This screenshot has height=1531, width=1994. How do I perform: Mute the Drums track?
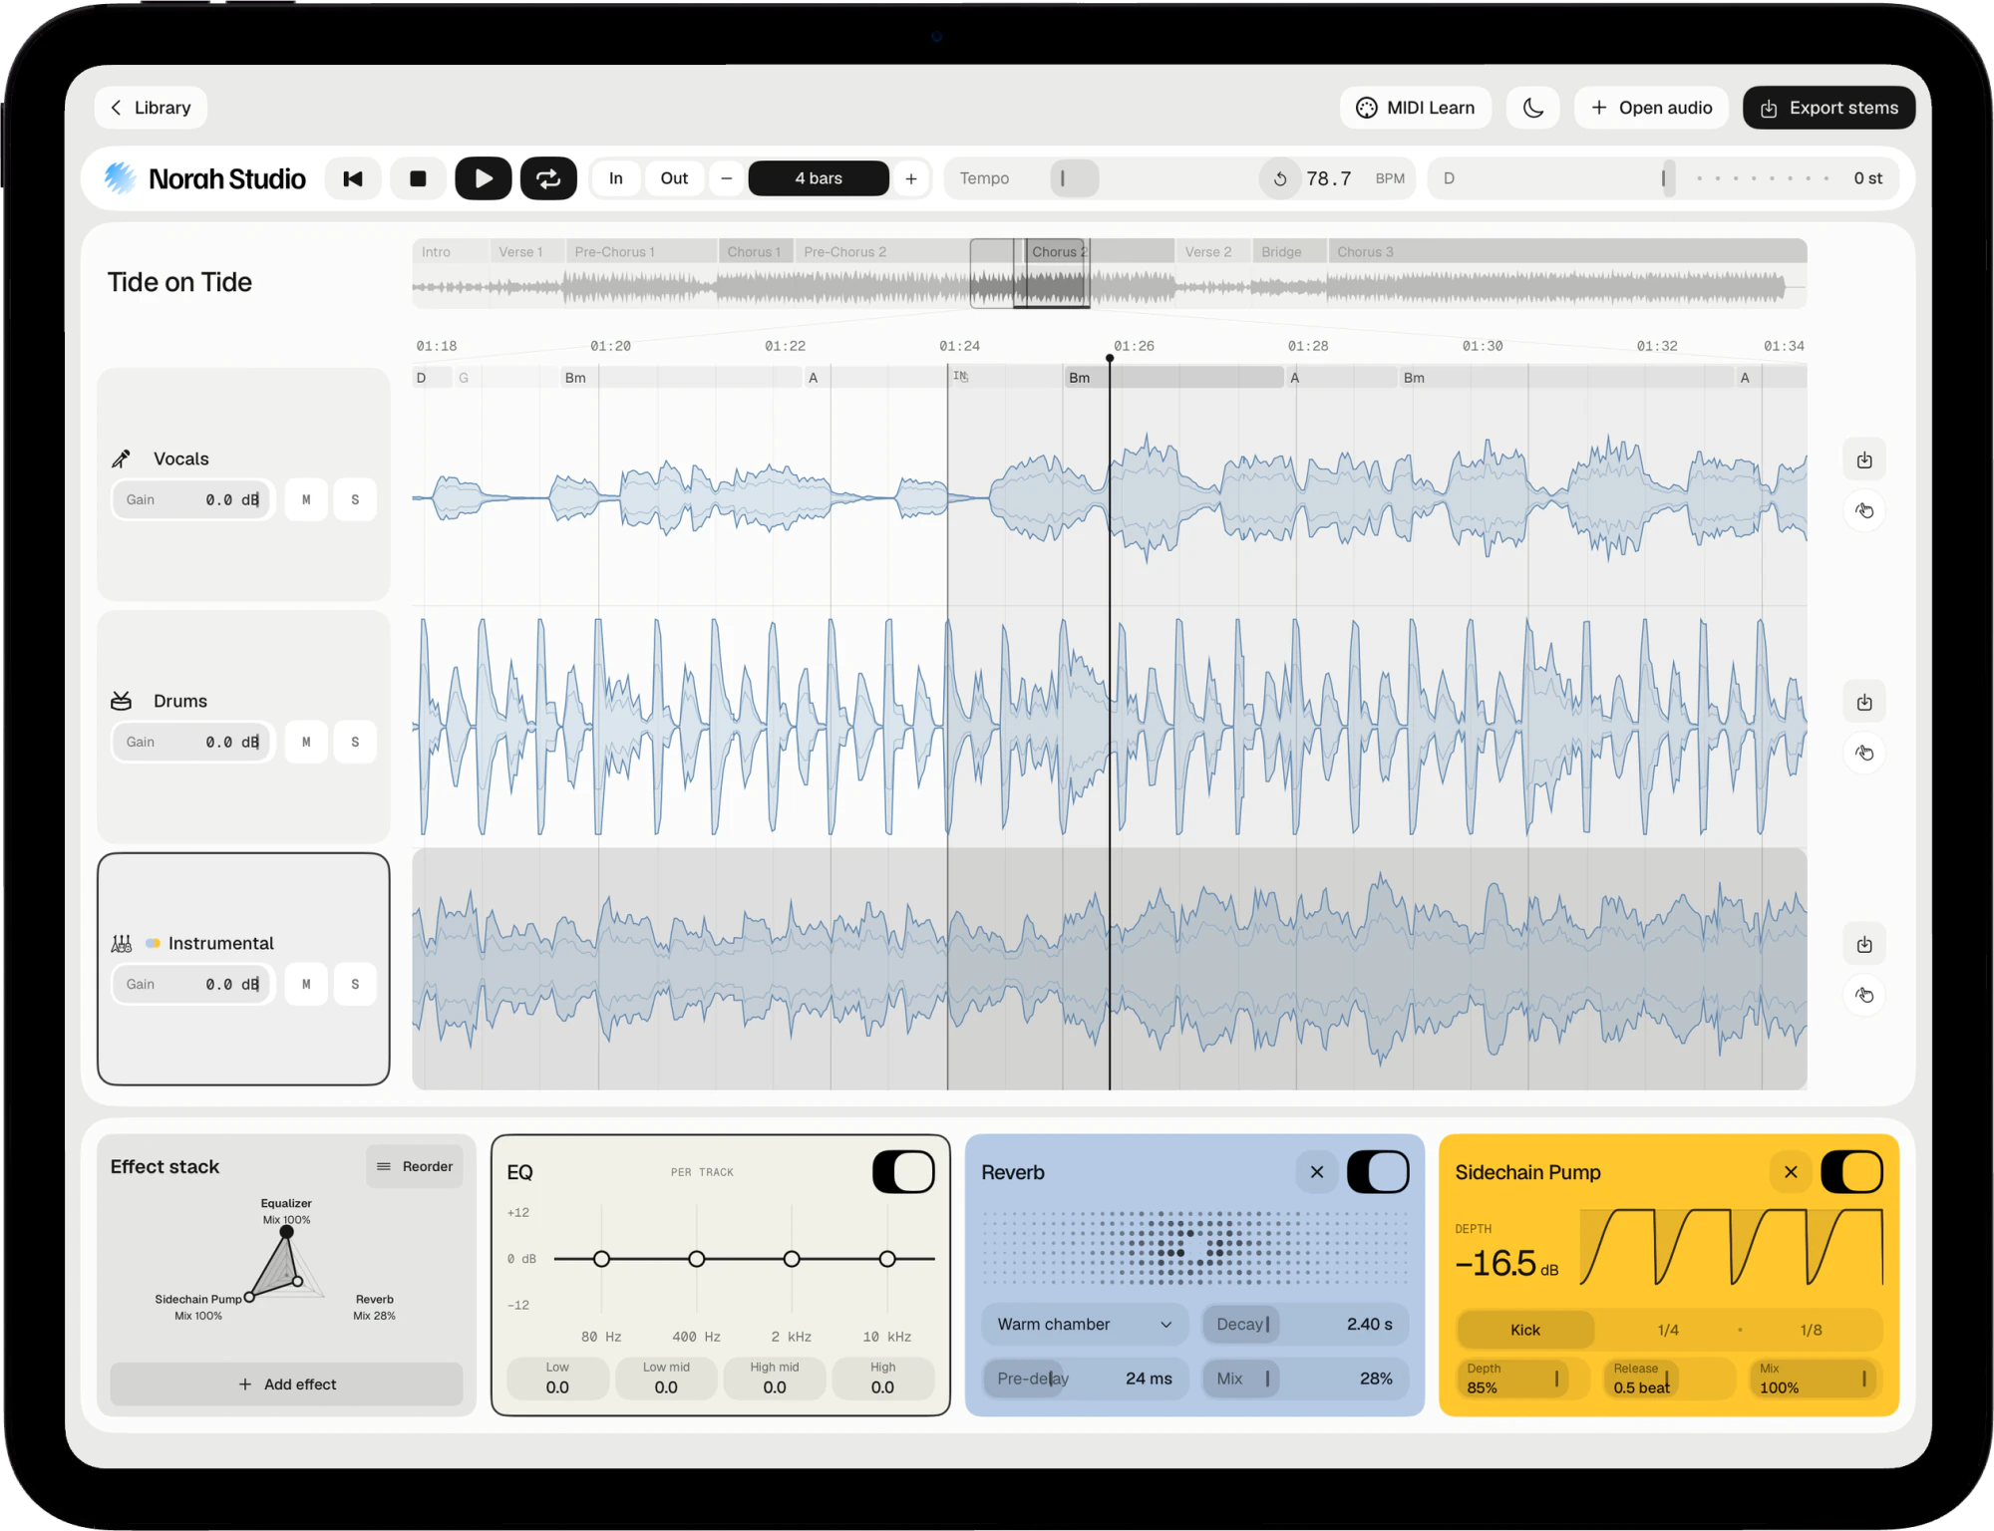(306, 743)
